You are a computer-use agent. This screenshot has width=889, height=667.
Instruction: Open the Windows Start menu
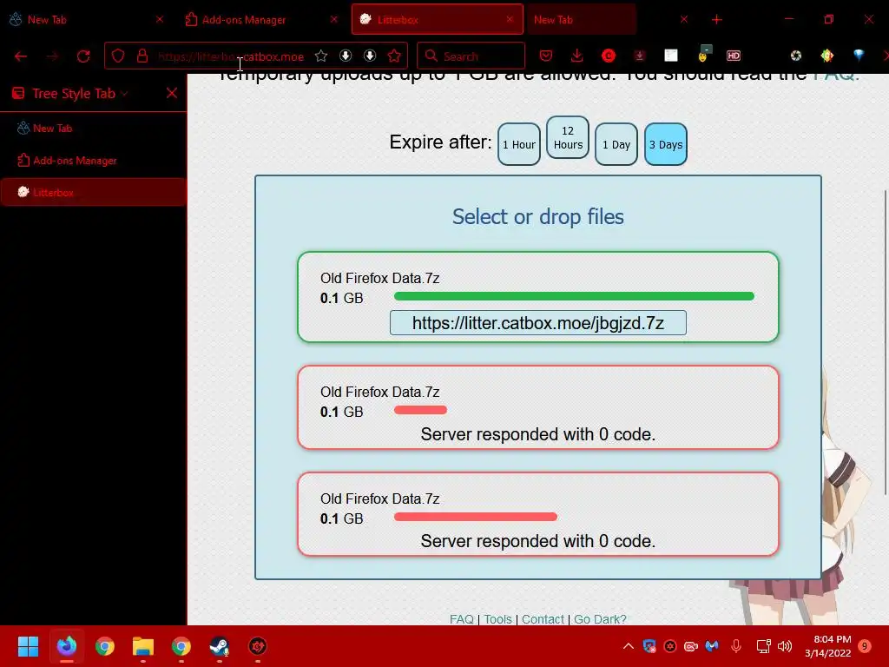29,646
